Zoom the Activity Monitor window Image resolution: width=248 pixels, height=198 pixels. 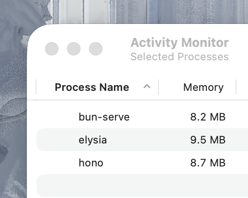click(x=96, y=49)
